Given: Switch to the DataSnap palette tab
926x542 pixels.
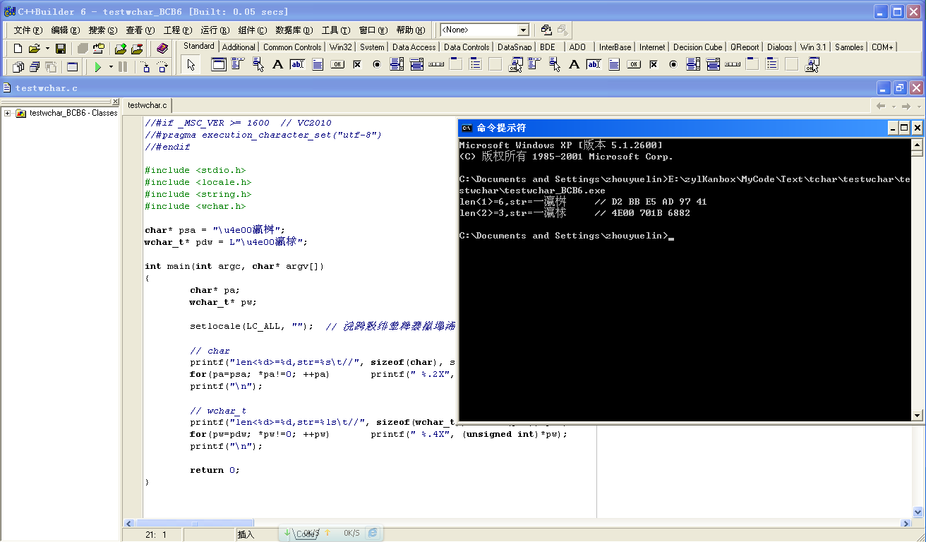Looking at the screenshot, I should [x=515, y=47].
